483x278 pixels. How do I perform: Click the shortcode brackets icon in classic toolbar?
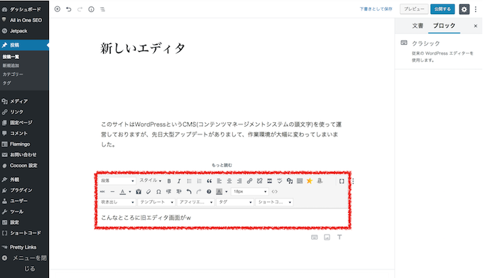pyautogui.click(x=342, y=181)
